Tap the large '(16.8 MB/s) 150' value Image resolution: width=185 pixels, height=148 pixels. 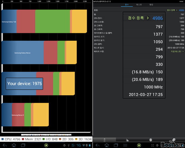147,72
